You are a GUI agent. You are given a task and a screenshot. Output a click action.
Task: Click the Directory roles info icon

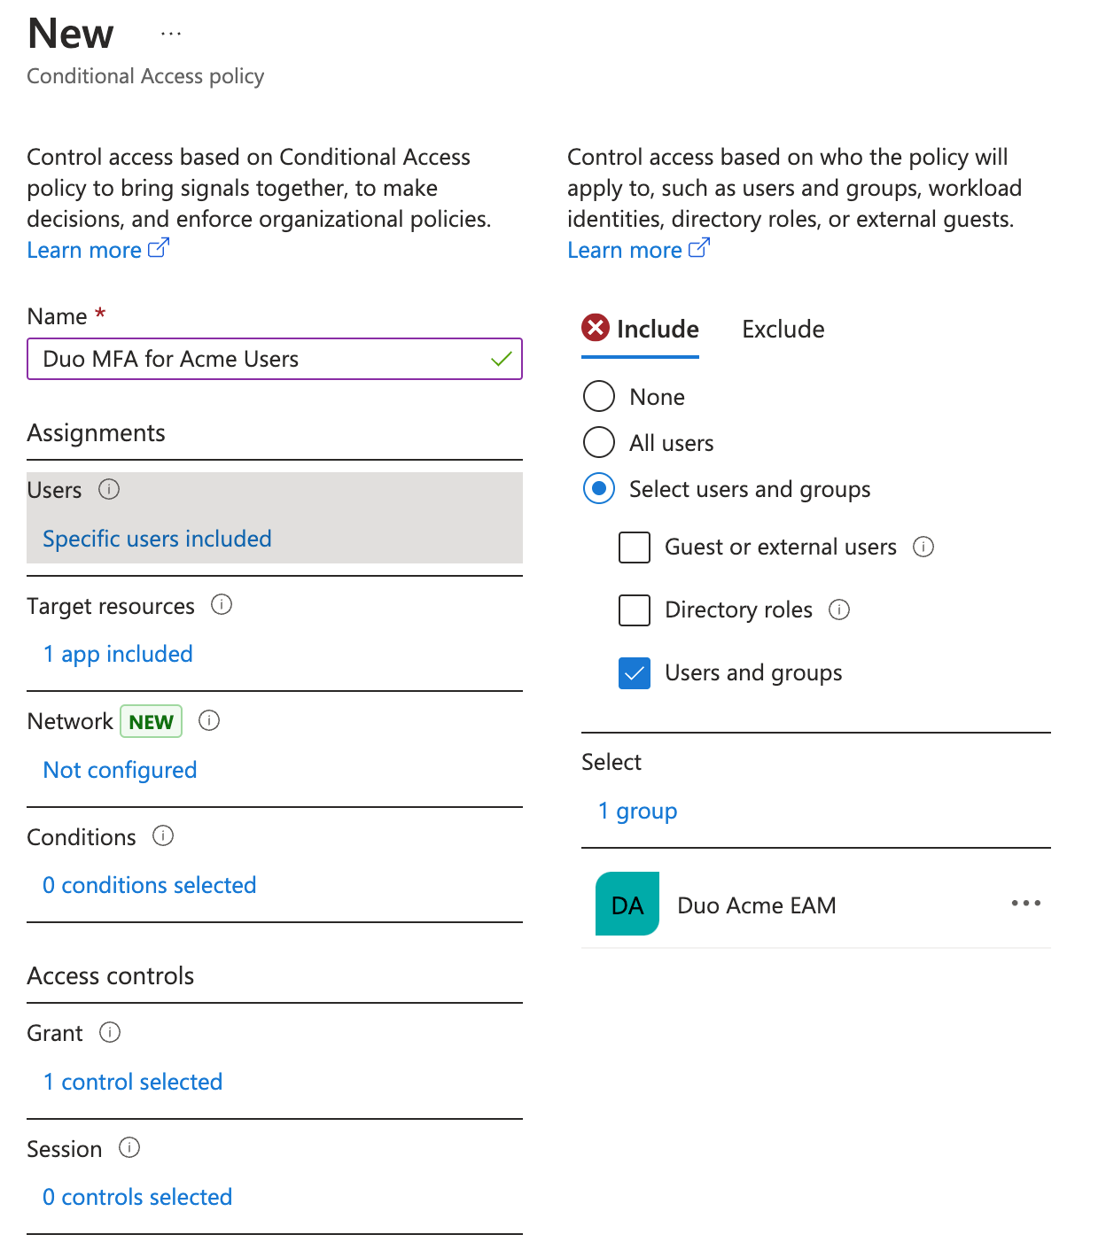click(839, 610)
